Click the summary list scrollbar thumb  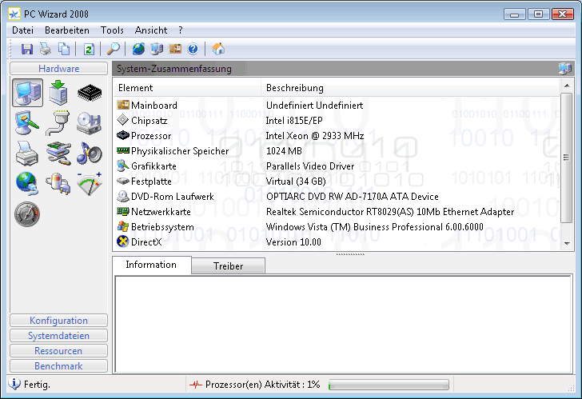566,158
